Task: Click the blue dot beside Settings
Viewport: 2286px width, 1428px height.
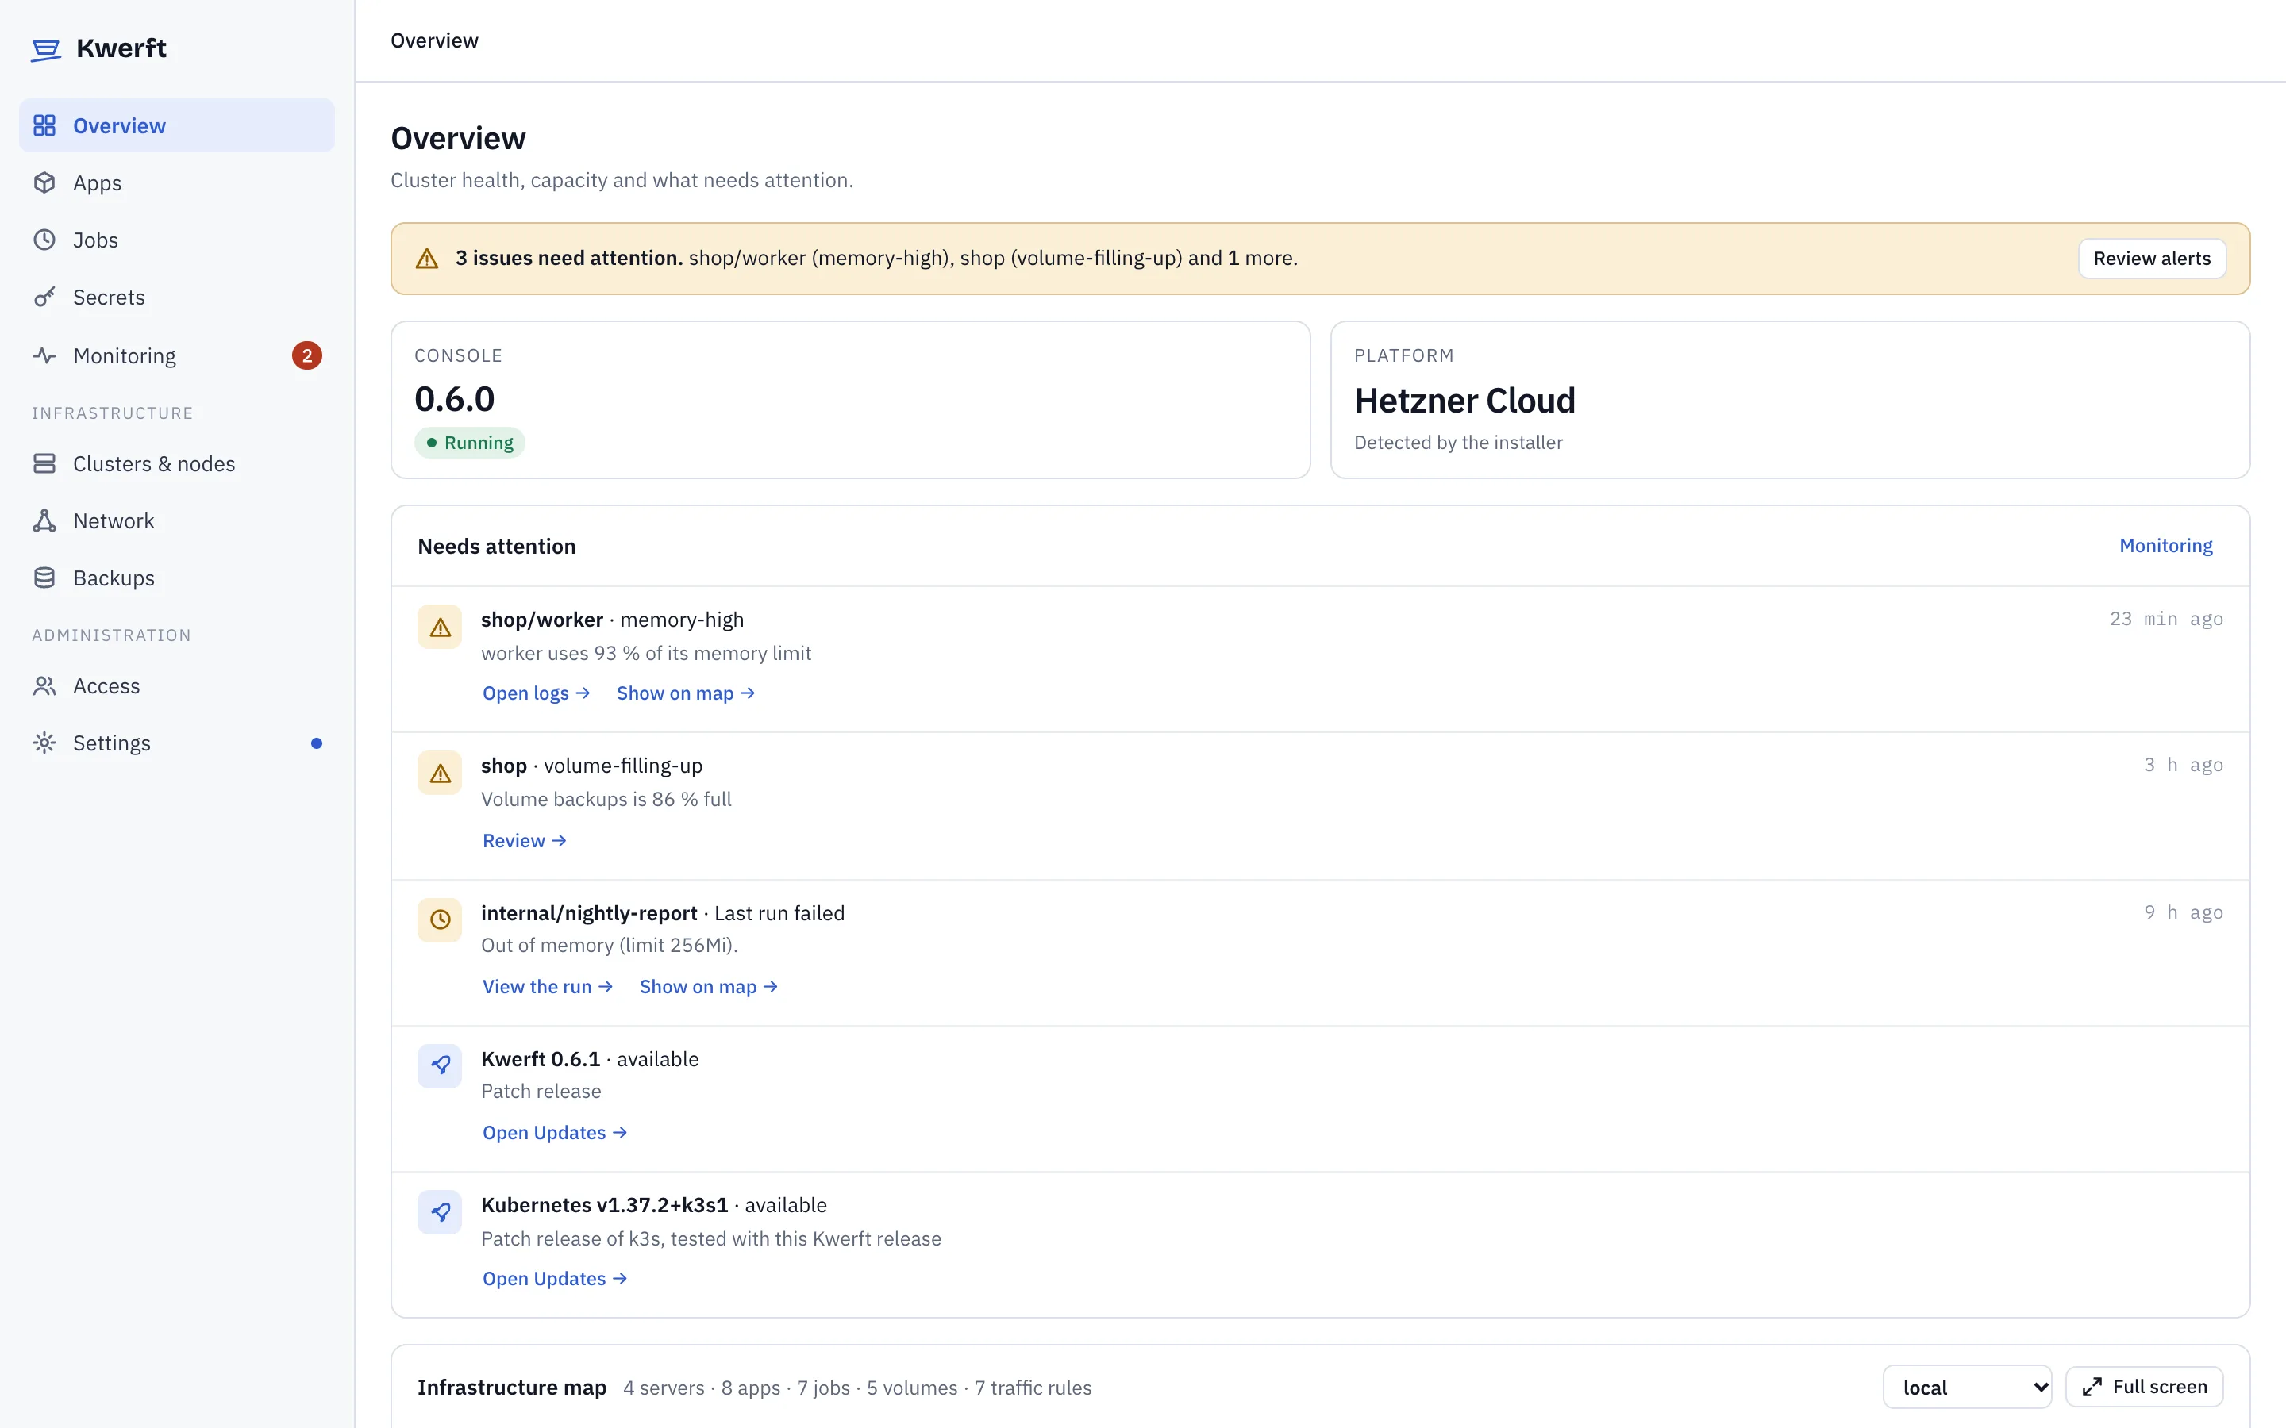Action: click(x=317, y=743)
